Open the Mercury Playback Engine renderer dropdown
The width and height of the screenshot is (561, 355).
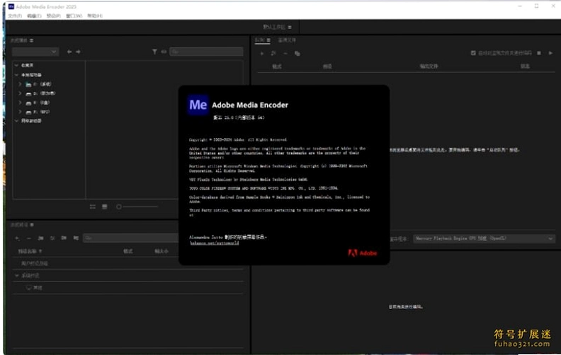[x=484, y=238]
